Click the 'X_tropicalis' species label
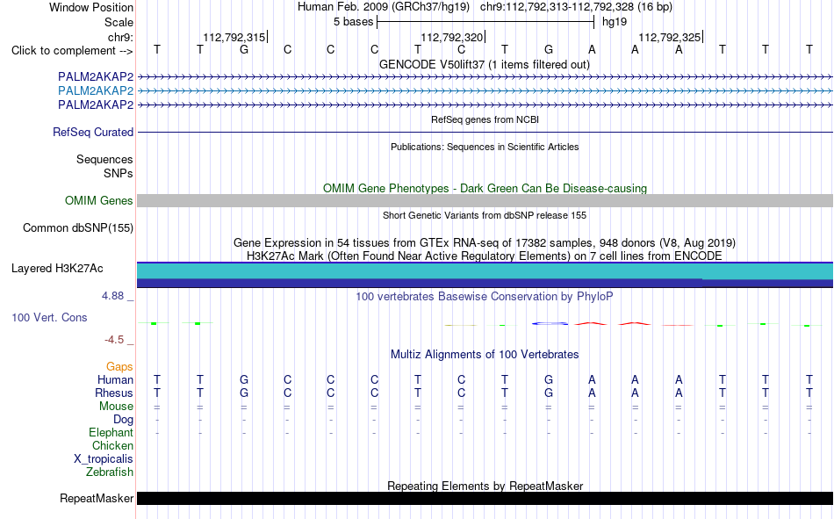The image size is (834, 519). (104, 459)
